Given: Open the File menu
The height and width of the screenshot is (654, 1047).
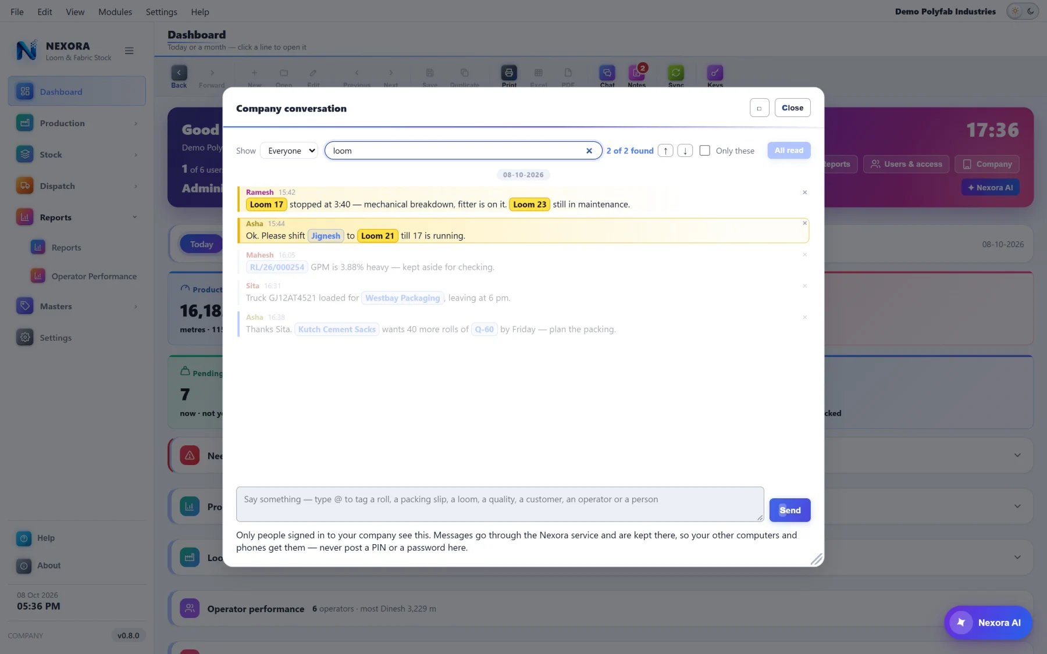Looking at the screenshot, I should 17,12.
